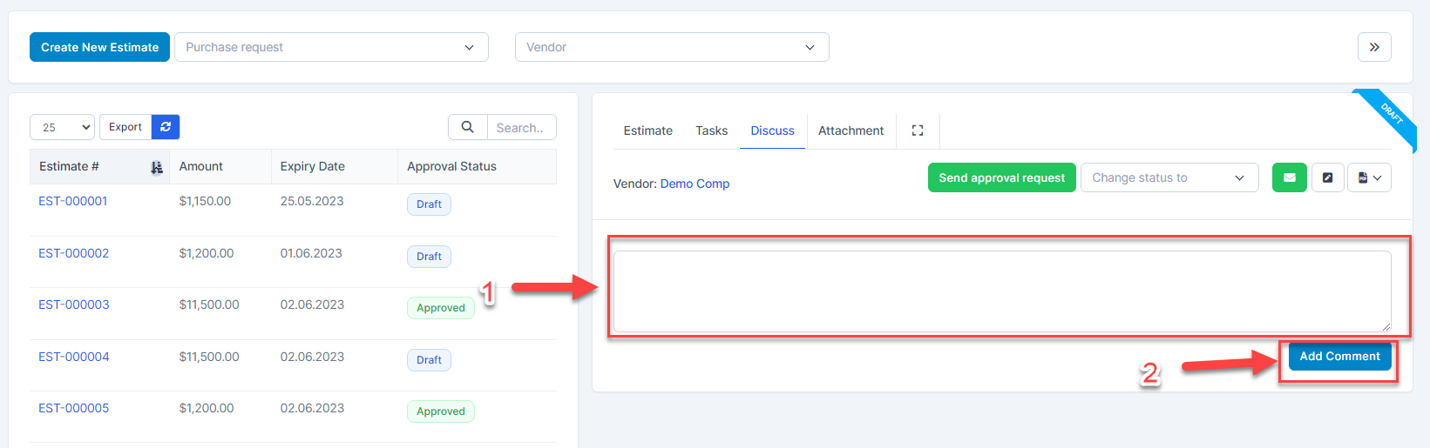The width and height of the screenshot is (1430, 448).
Task: Click the Create New Estimate button
Action: 99,47
